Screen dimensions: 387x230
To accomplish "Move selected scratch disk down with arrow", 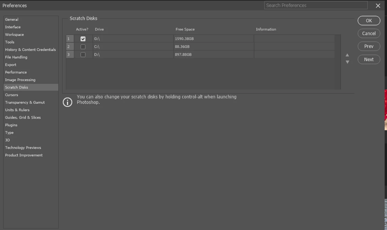I will point(347,62).
